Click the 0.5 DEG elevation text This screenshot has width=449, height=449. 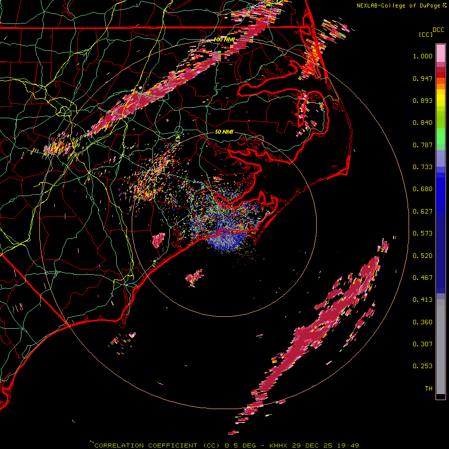point(241,446)
